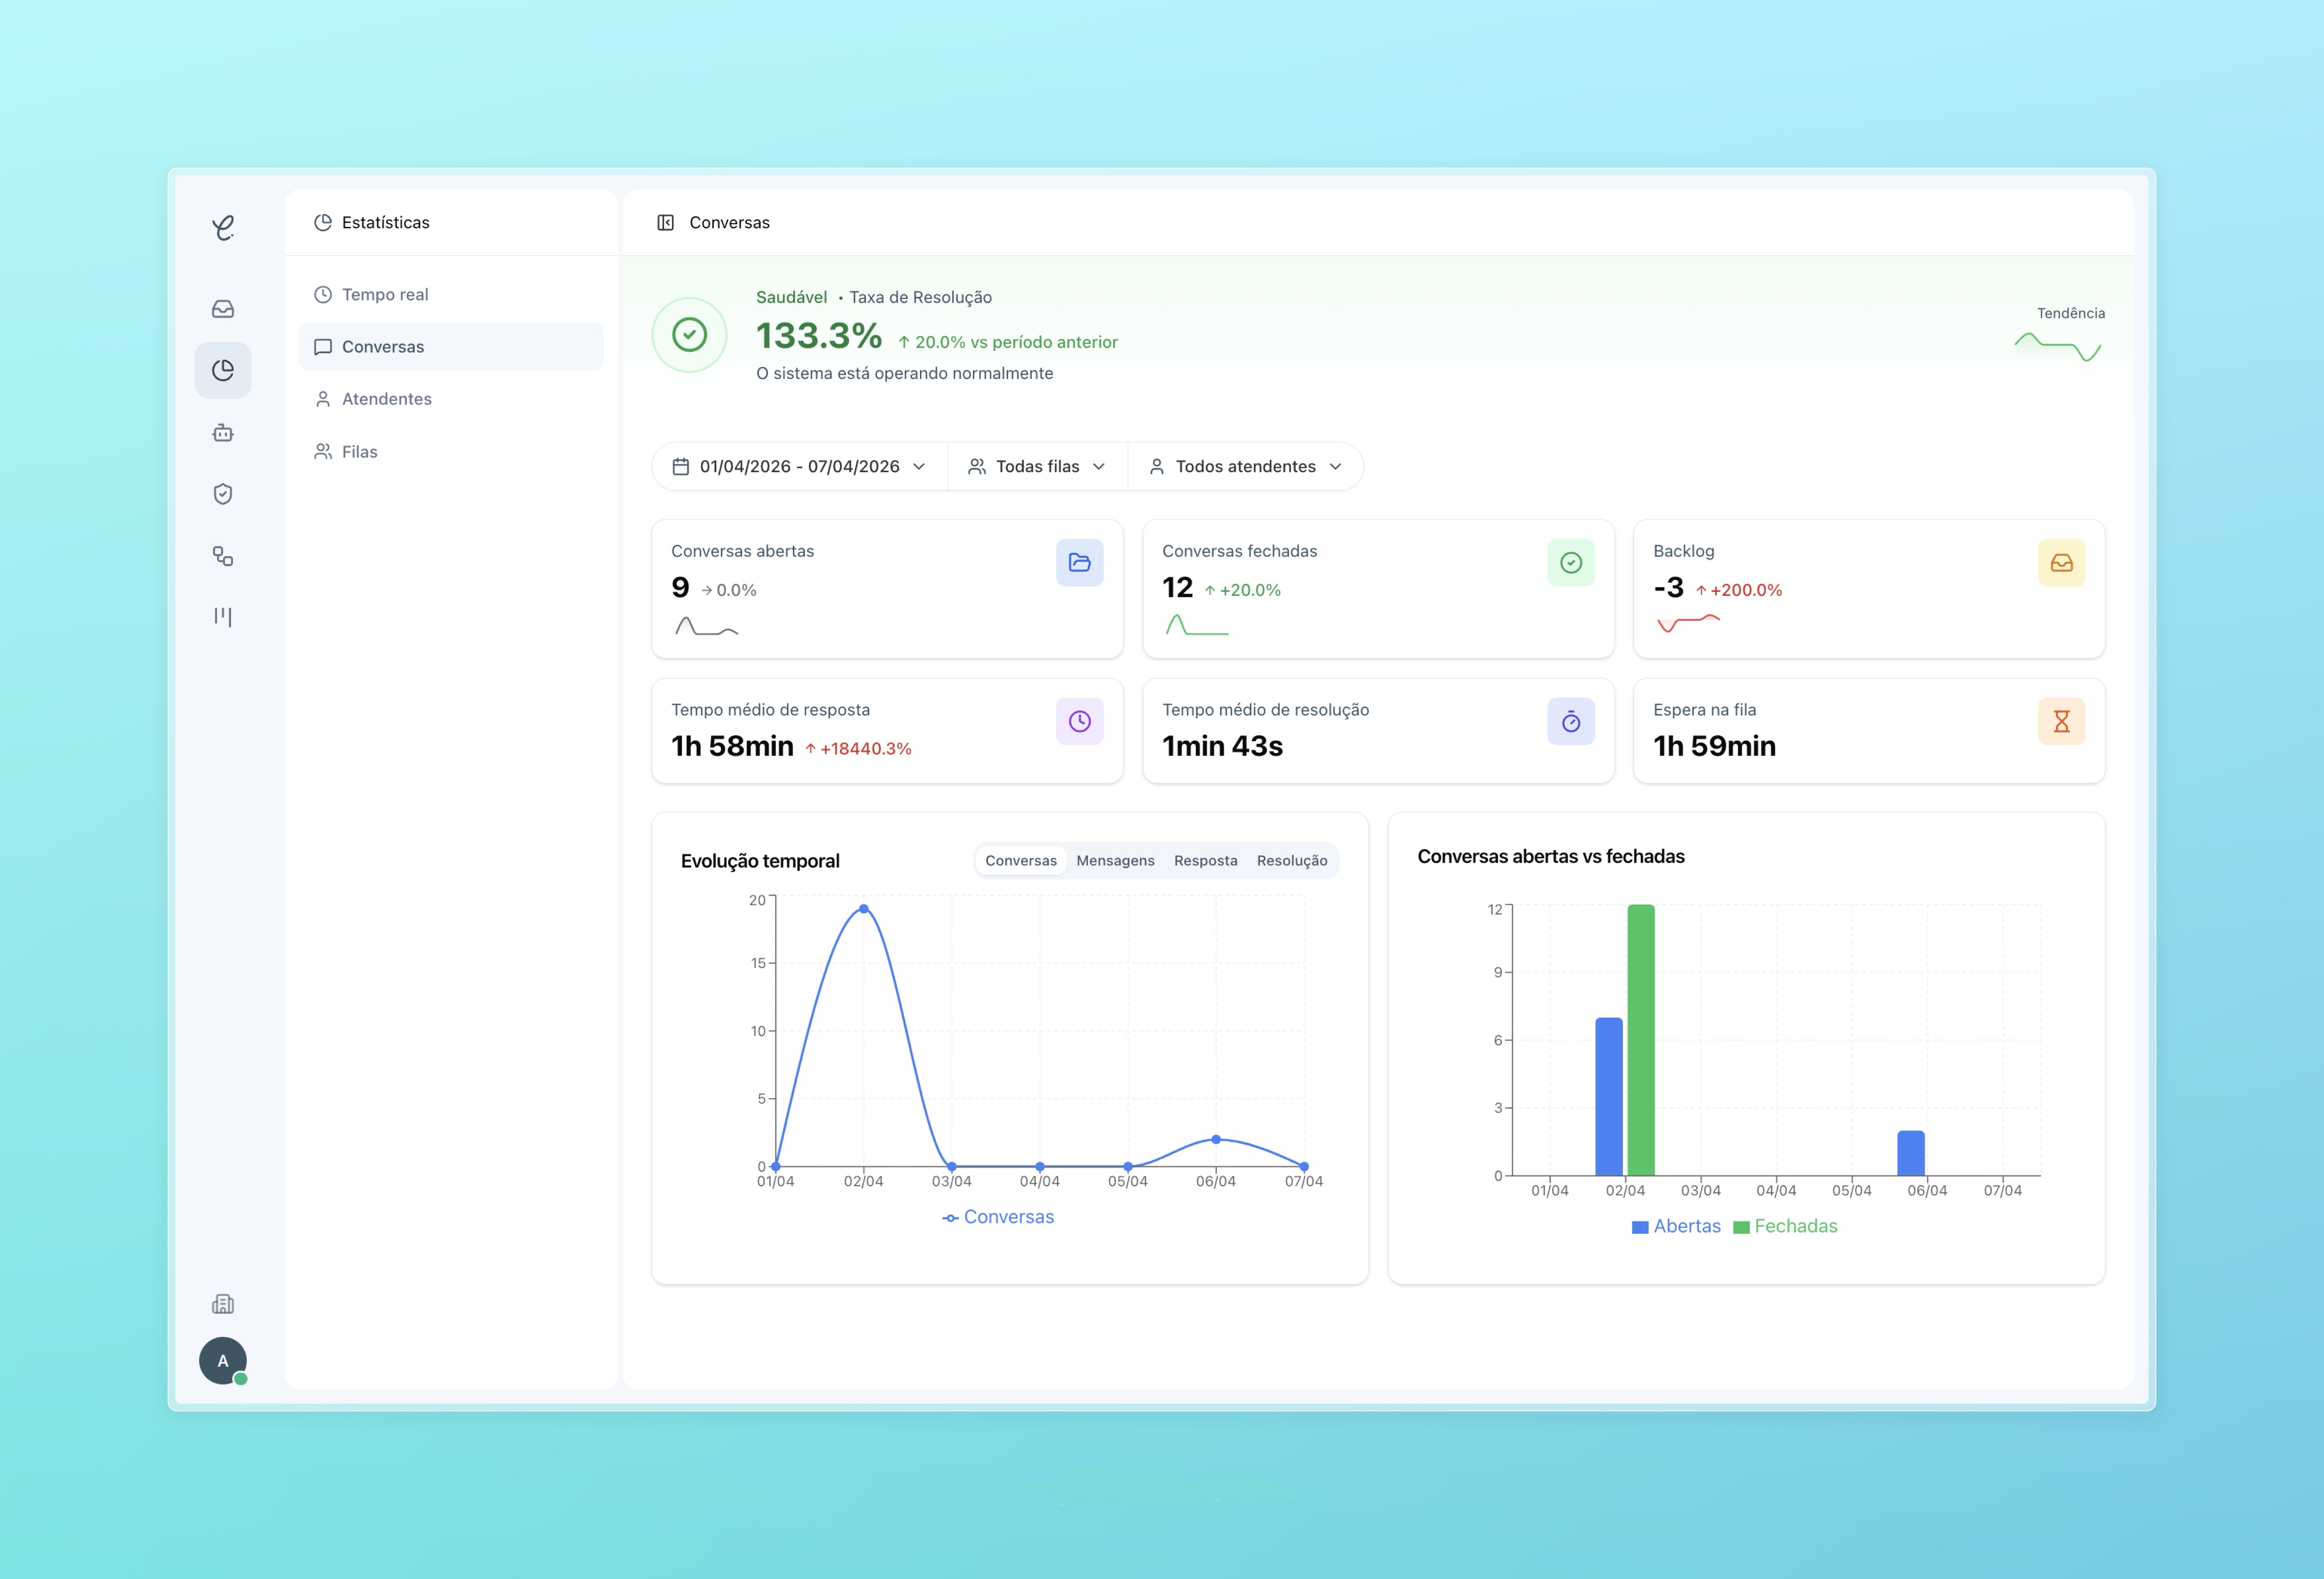Click the folder icon on Conversas abertas card
This screenshot has height=1579, width=2324.
(1079, 562)
